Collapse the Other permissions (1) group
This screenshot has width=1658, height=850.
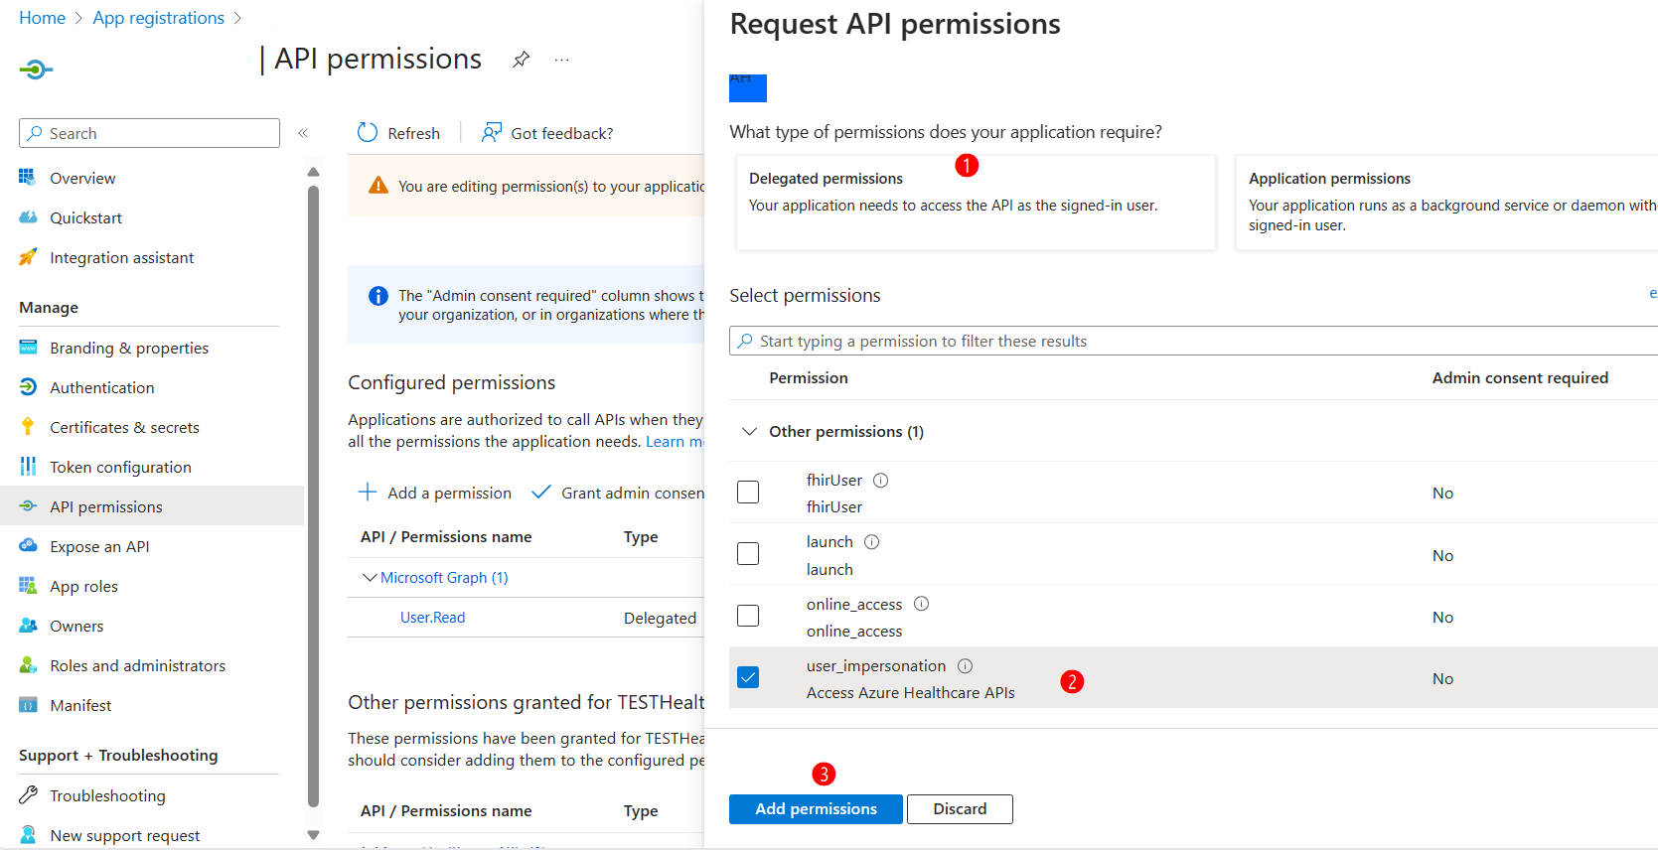click(750, 432)
